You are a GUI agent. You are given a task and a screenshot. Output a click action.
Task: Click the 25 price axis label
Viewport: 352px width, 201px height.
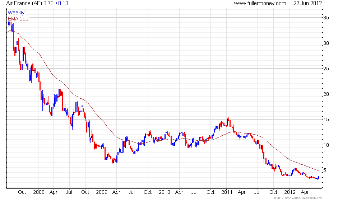tap(326, 69)
